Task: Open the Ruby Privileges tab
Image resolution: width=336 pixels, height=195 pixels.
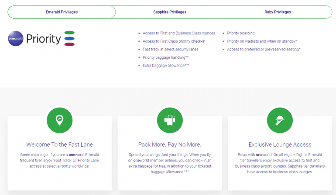Action: tap(278, 12)
